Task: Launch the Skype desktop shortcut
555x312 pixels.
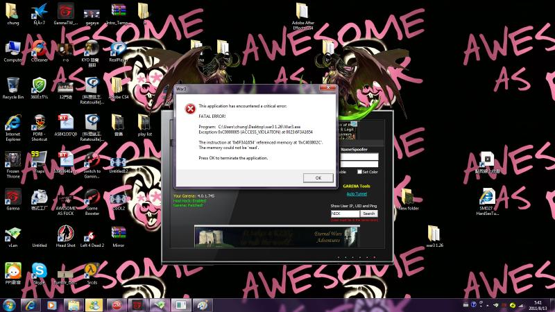Action: (39, 274)
